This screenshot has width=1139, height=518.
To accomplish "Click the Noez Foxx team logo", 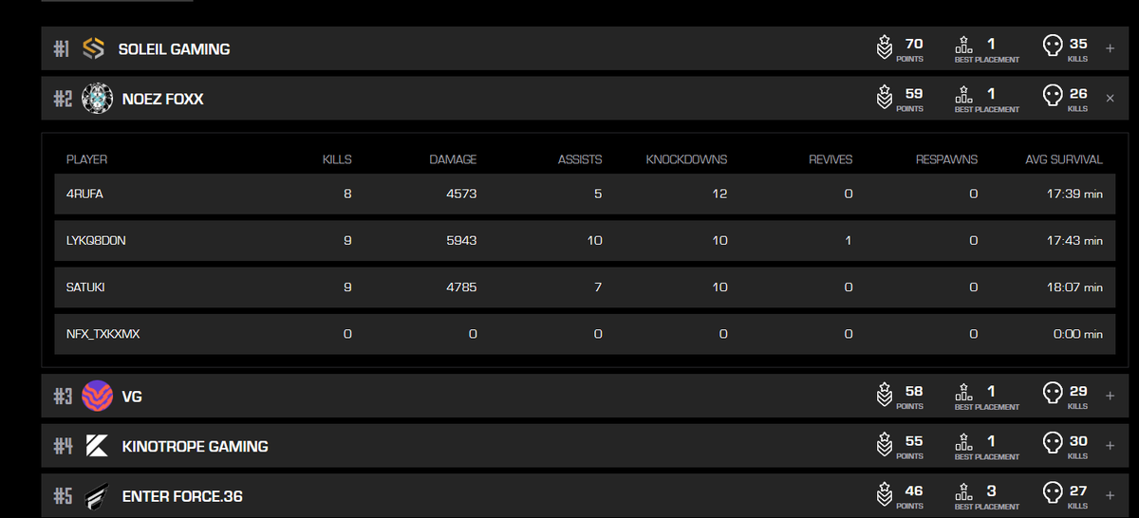I will [x=97, y=99].
